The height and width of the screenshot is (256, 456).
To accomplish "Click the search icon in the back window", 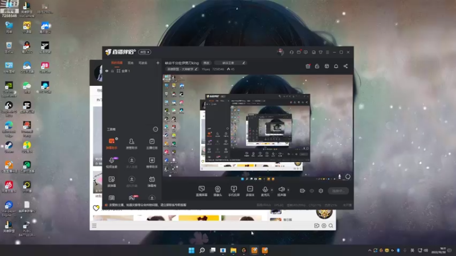I will [x=331, y=225].
